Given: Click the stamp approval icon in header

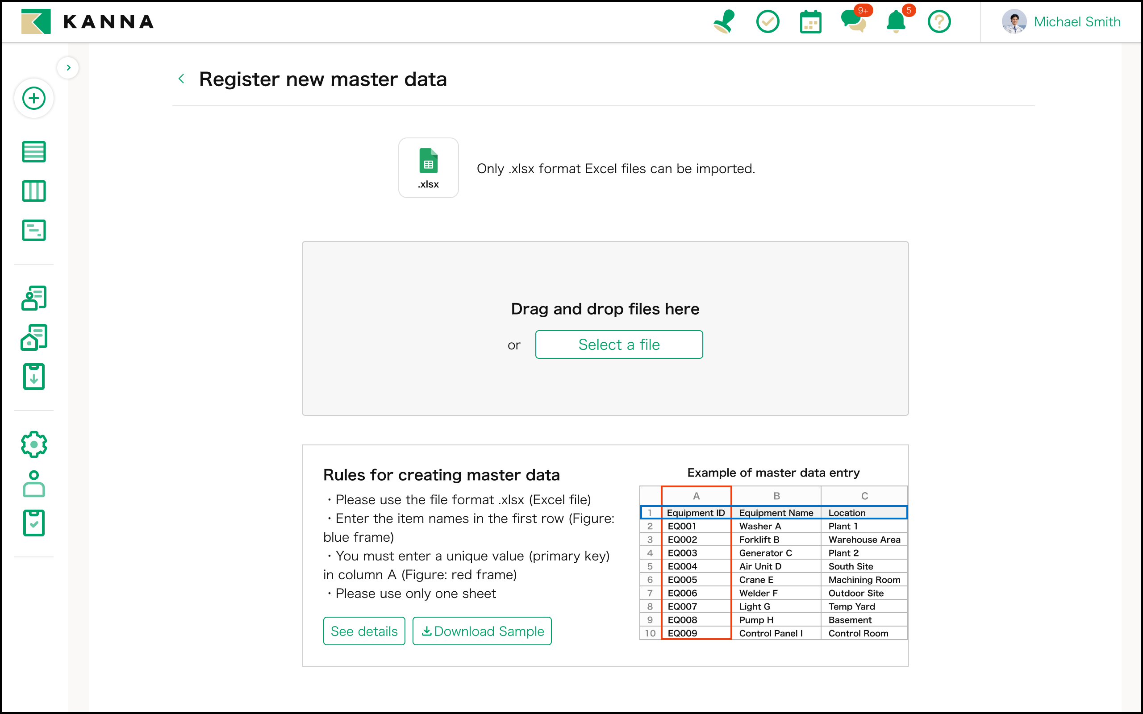Looking at the screenshot, I should (724, 22).
